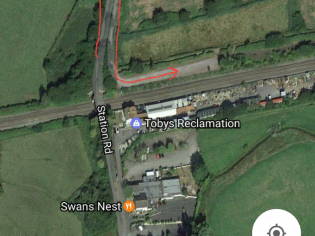
Task: Click the vehicle parked beside Station Rd entrance
Action: 117,130
